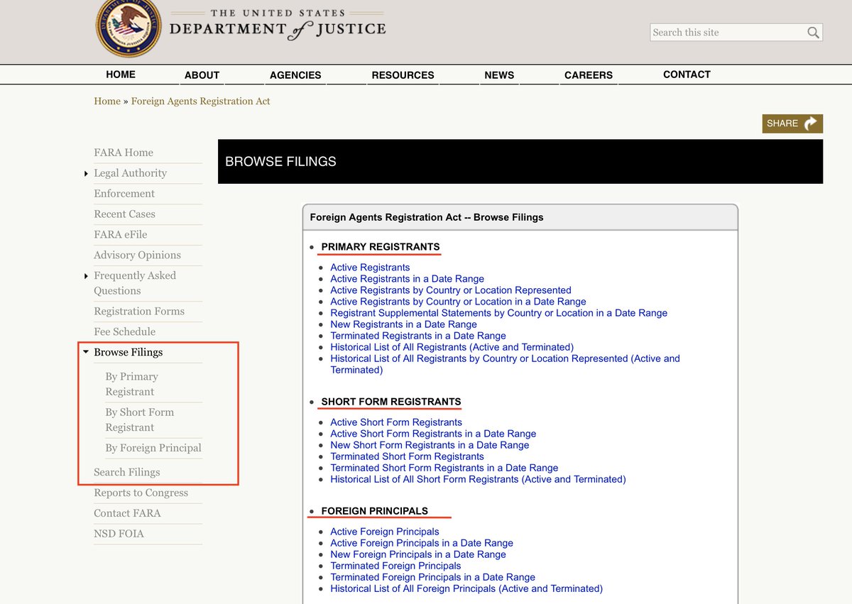852x604 pixels.
Task: Expand the Frequently Asked Questions arrow
Action: [x=86, y=276]
